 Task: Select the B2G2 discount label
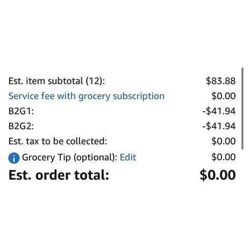pos(21,126)
